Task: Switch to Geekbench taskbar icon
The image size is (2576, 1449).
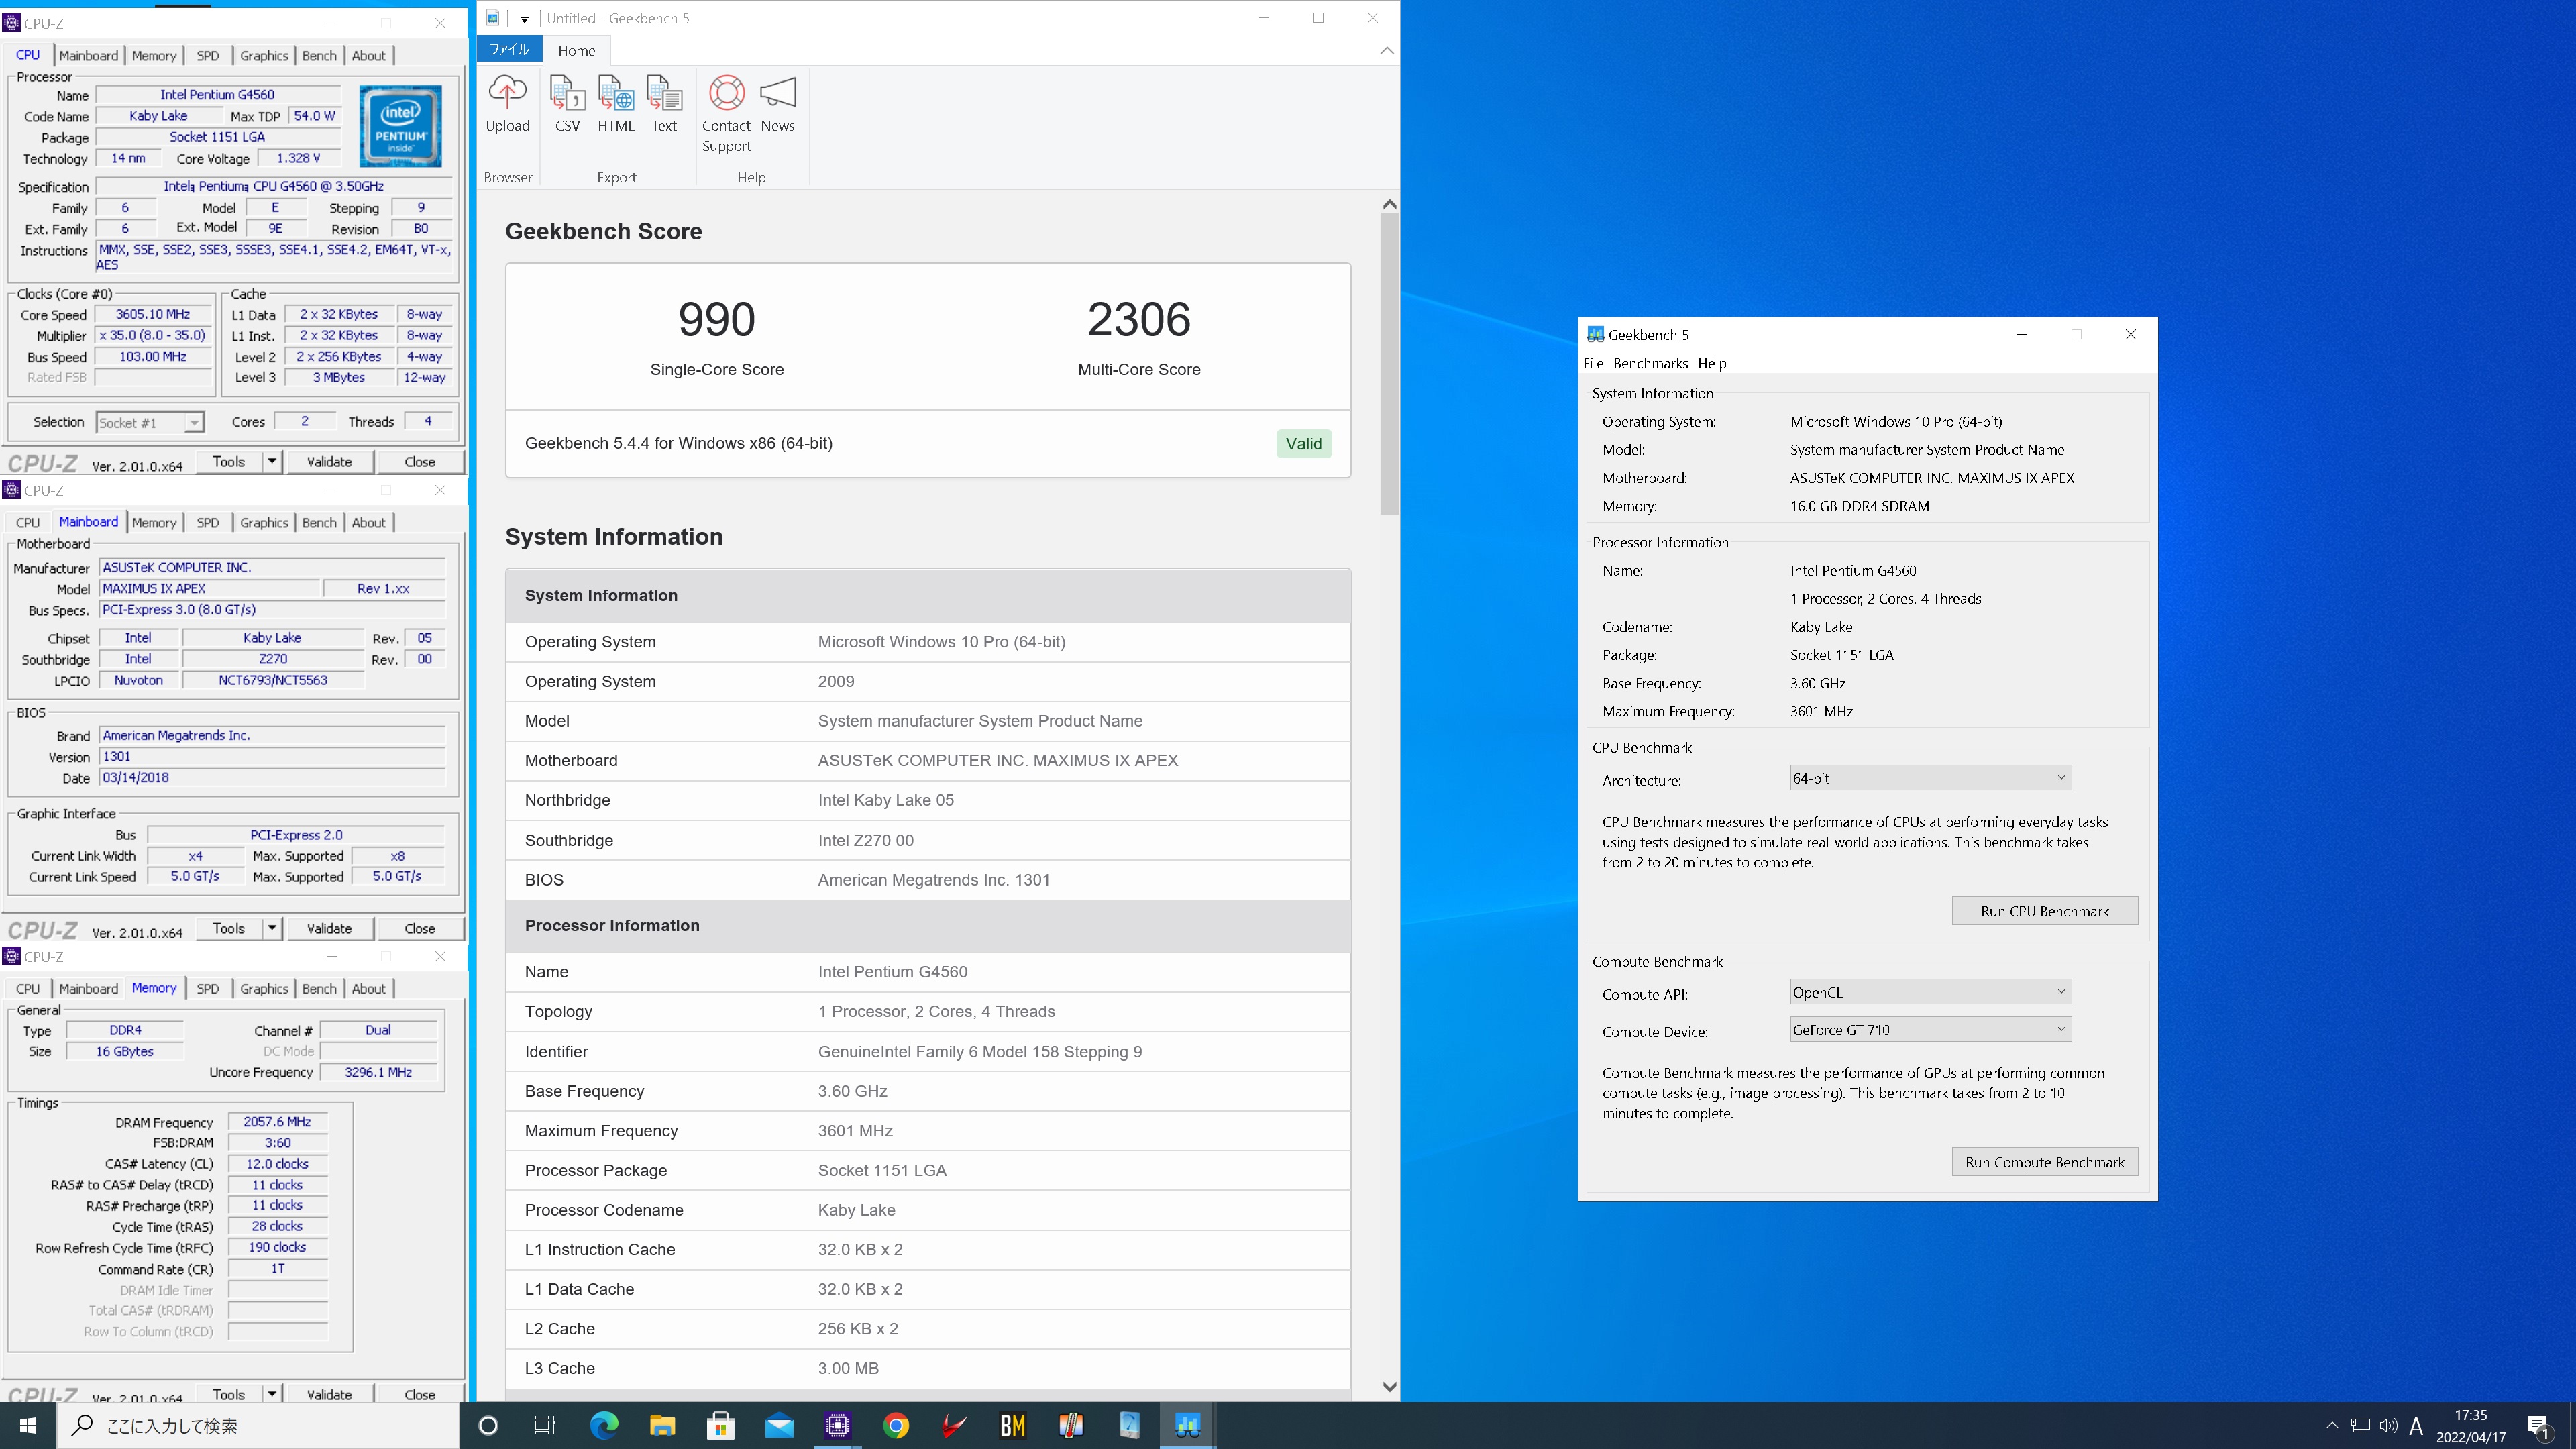Action: (x=1187, y=1425)
